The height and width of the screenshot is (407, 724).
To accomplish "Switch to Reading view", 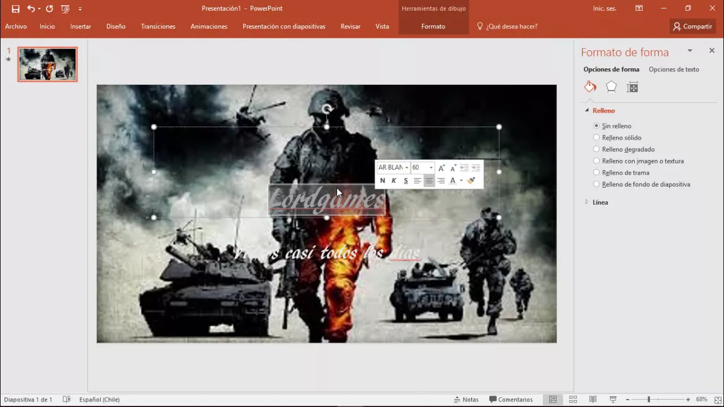I will point(593,399).
